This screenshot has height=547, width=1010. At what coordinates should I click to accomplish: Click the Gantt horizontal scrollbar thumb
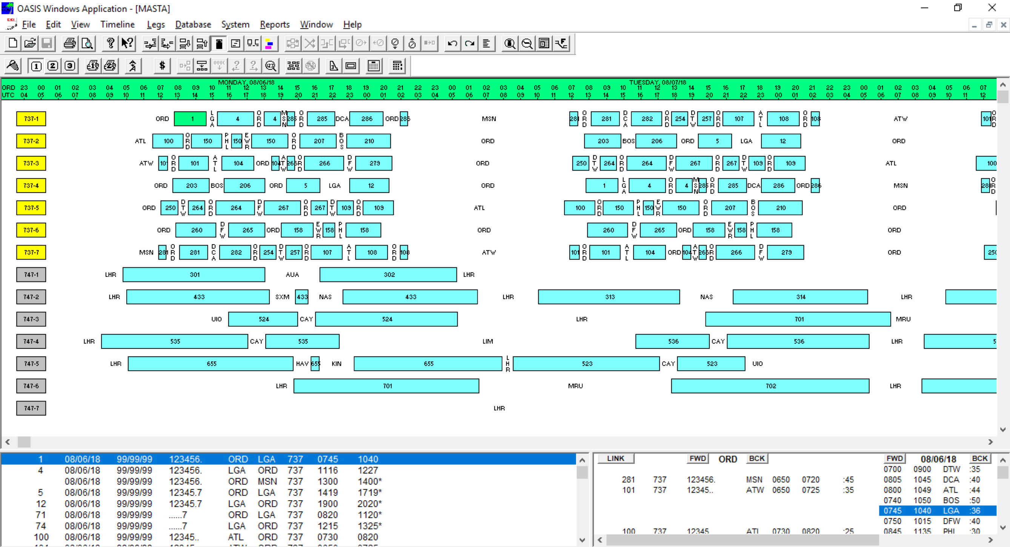coord(24,442)
